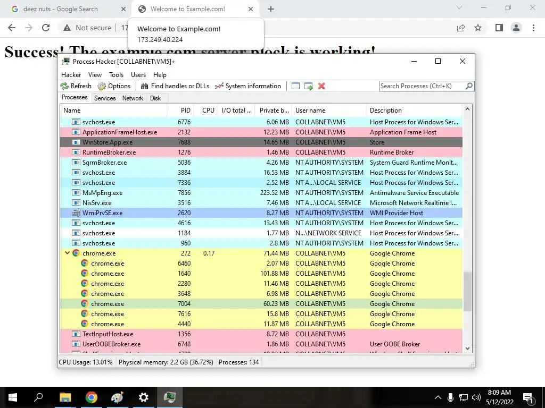Open System information graph icon
545x408 pixels.
coord(219,86)
